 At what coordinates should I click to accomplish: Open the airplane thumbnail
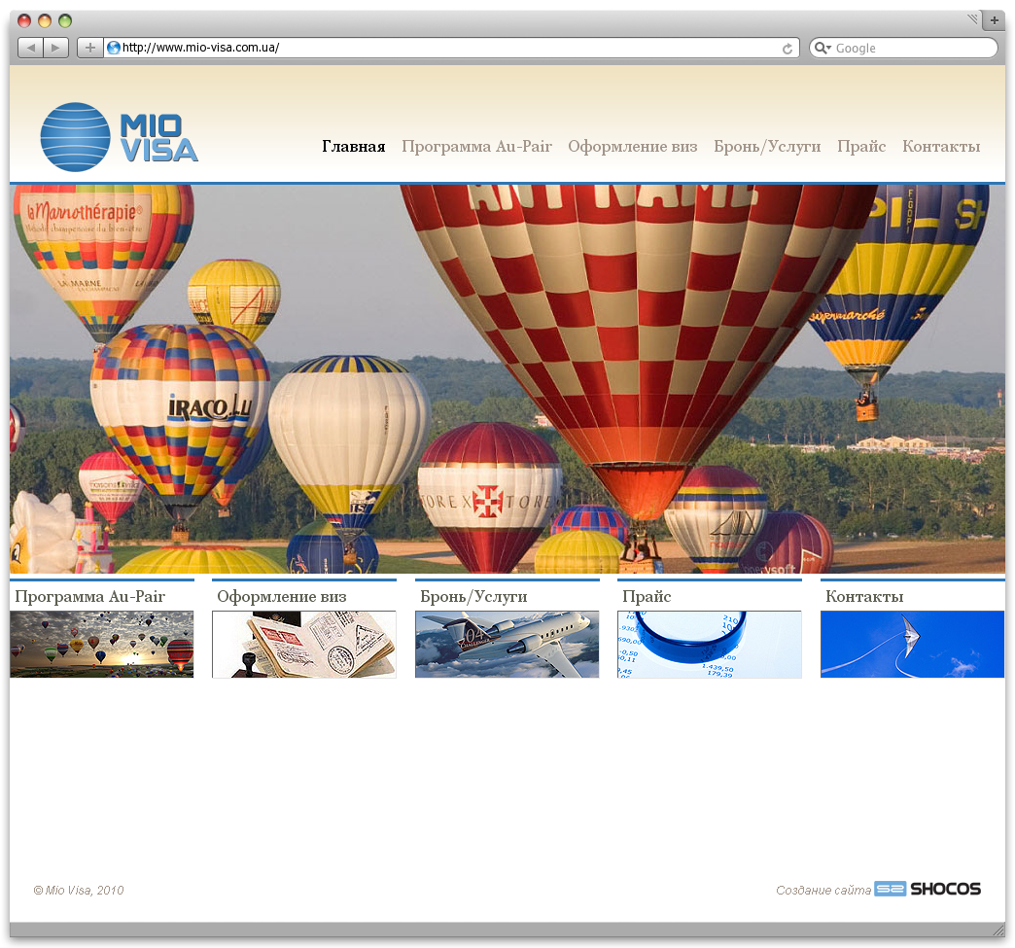507,645
